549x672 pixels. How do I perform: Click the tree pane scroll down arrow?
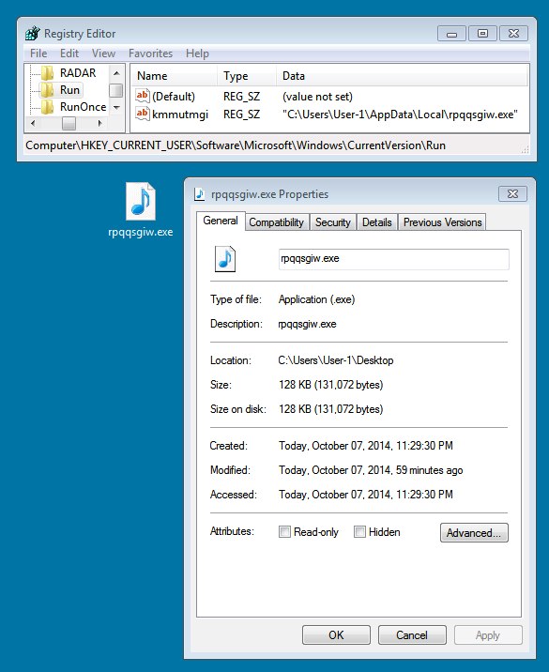point(116,107)
